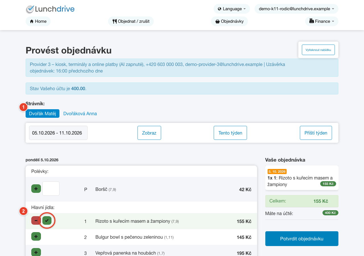Screen dimensions: 364x256
Task: Click the Polévky section label
Action: 40,171
